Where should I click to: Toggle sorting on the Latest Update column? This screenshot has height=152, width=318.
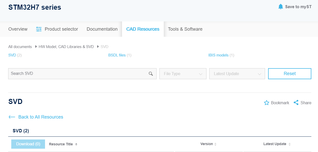click(x=289, y=144)
